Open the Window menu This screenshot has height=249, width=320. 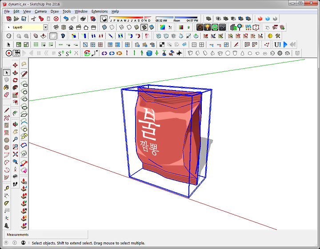[81, 12]
